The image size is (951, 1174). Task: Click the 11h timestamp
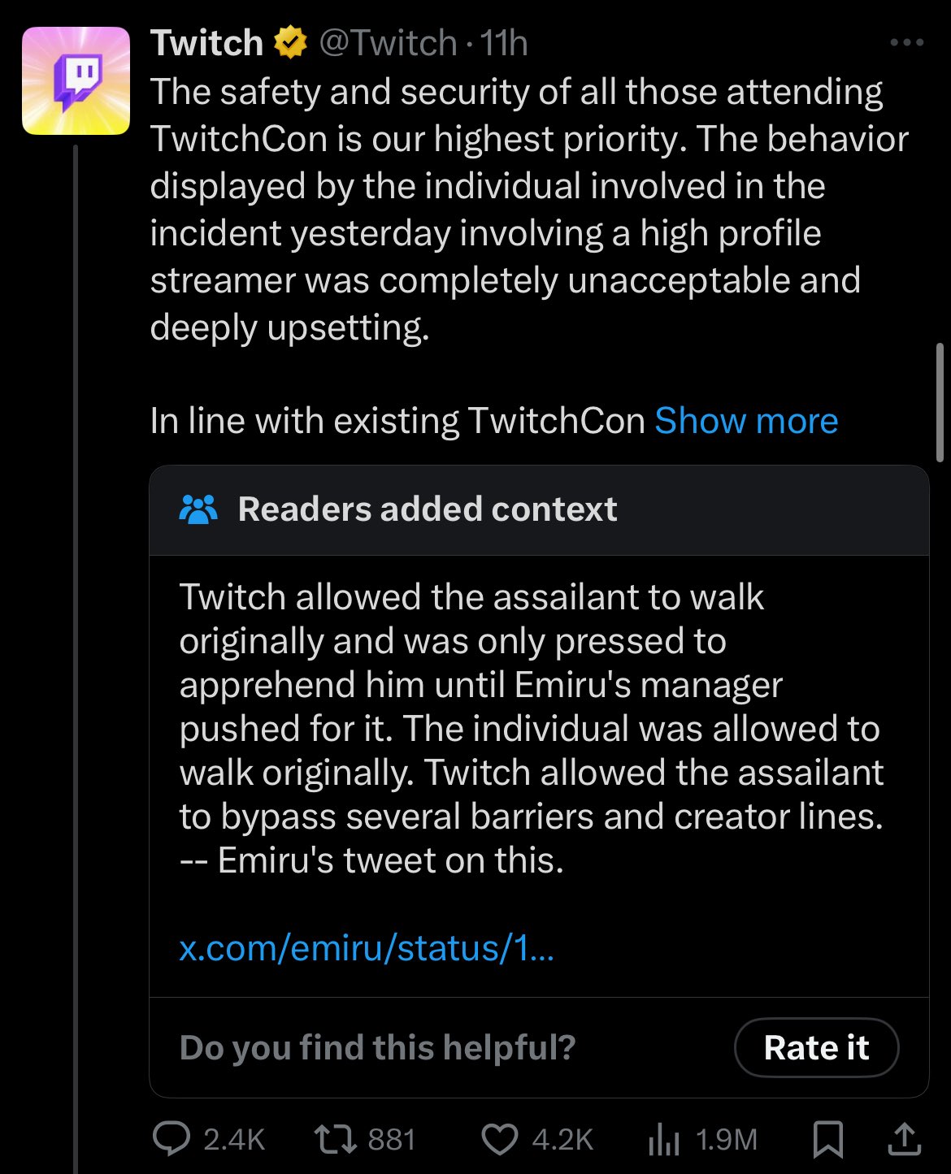[504, 43]
